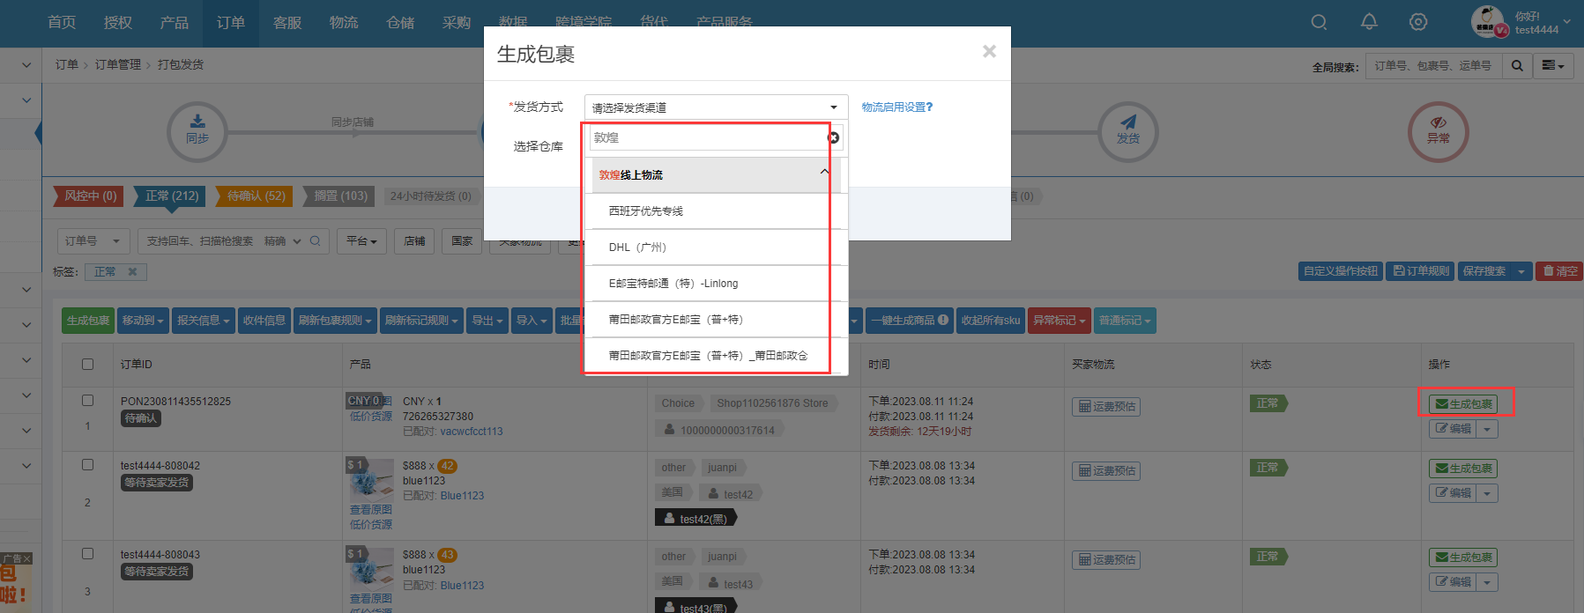Open the 导出 dropdown
The image size is (1584, 613).
pyautogui.click(x=487, y=321)
